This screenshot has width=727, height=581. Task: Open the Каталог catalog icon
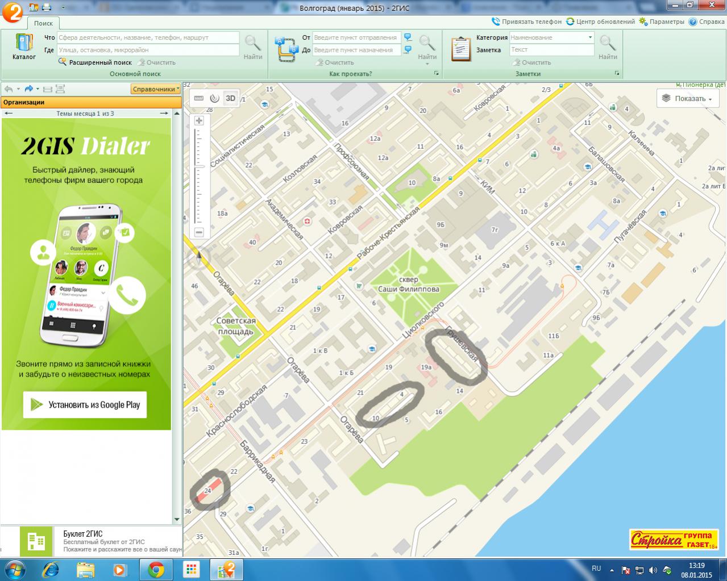click(24, 47)
